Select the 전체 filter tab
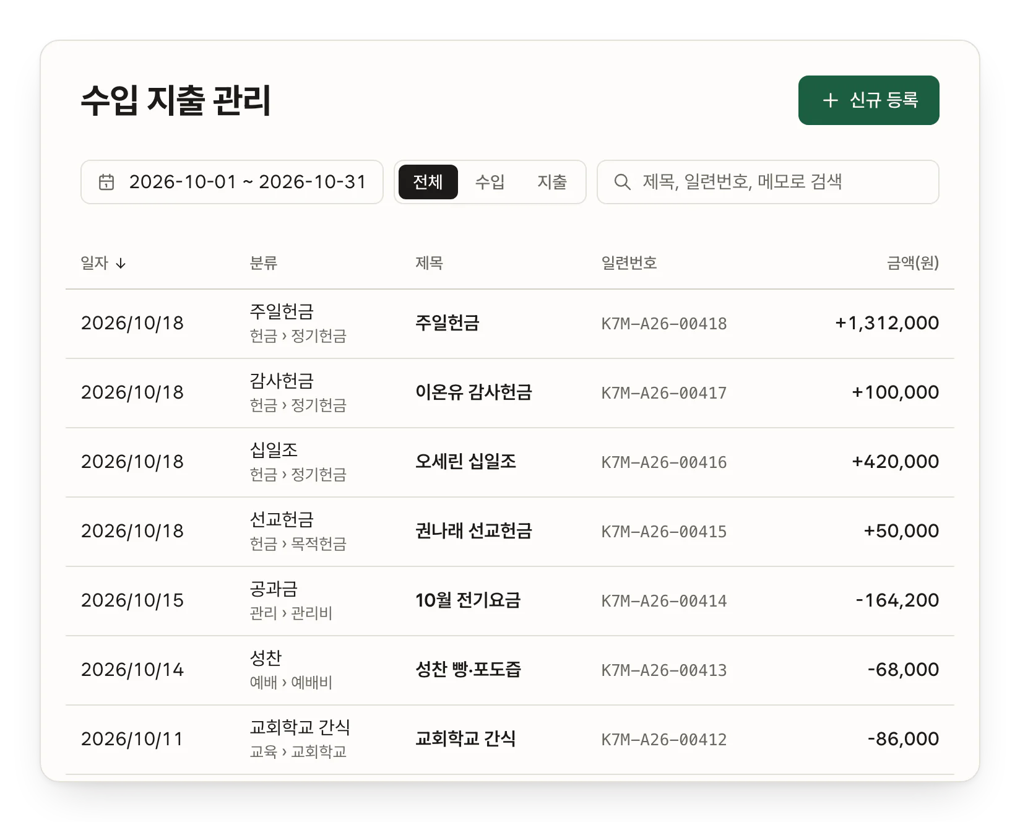 pos(428,182)
